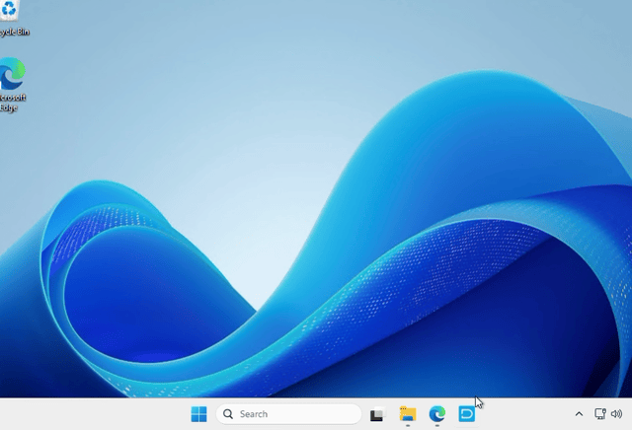Show hidden system tray icons
632x430 pixels.
[579, 414]
